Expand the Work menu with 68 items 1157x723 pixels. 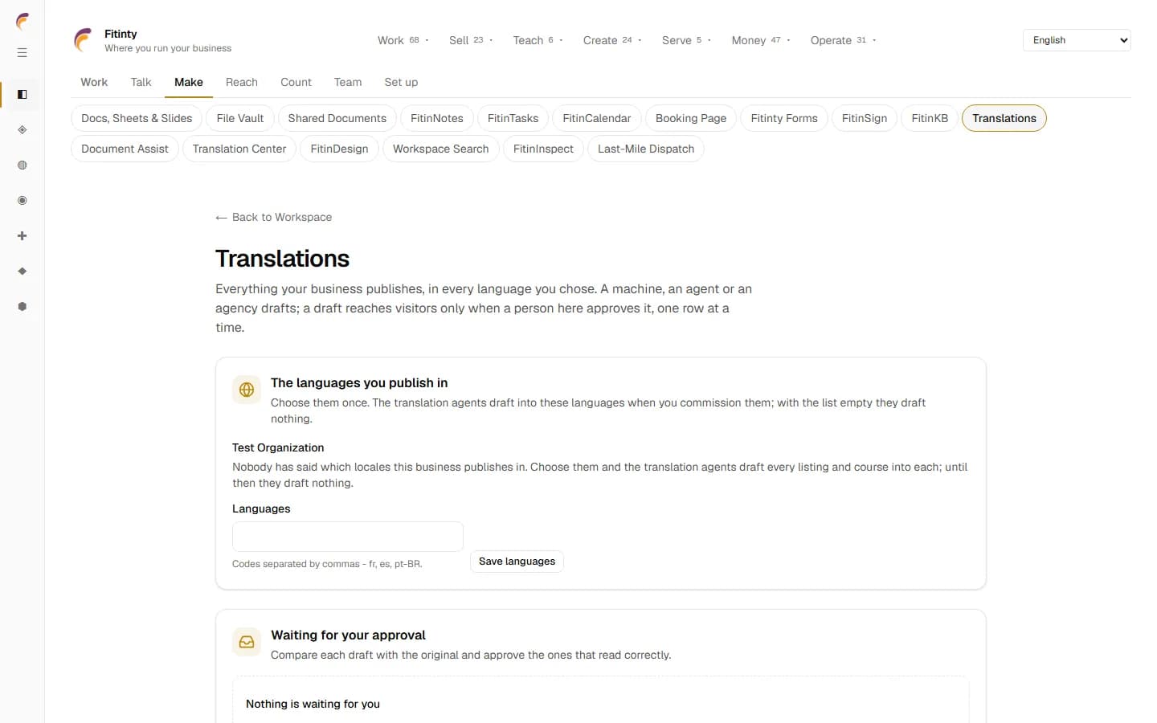point(403,40)
